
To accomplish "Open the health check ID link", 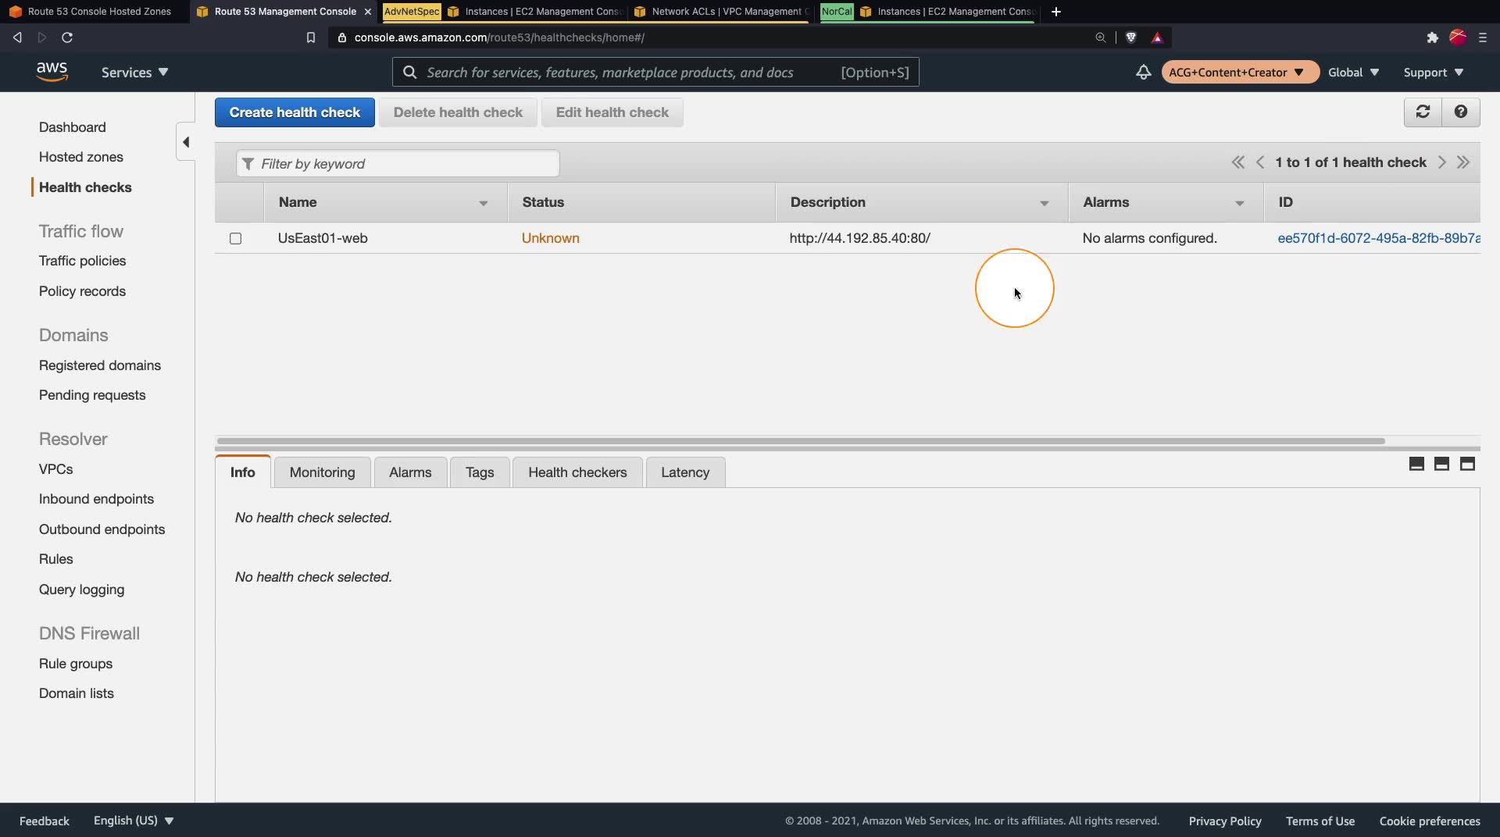I will [x=1379, y=238].
